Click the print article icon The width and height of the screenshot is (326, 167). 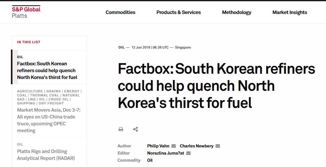[121, 129]
